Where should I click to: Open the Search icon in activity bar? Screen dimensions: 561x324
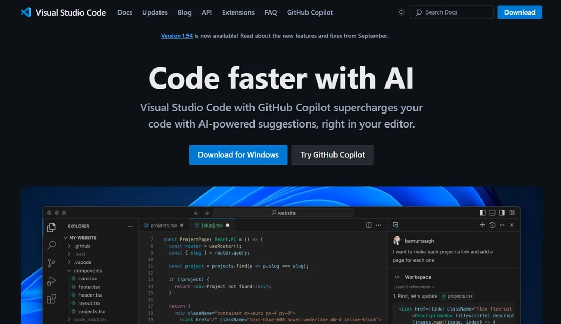point(51,245)
